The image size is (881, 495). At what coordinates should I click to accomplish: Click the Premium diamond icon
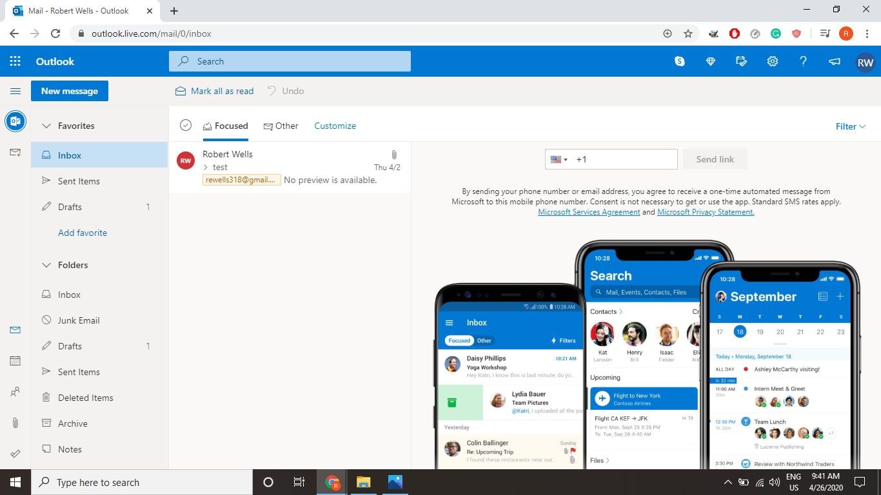pyautogui.click(x=710, y=61)
